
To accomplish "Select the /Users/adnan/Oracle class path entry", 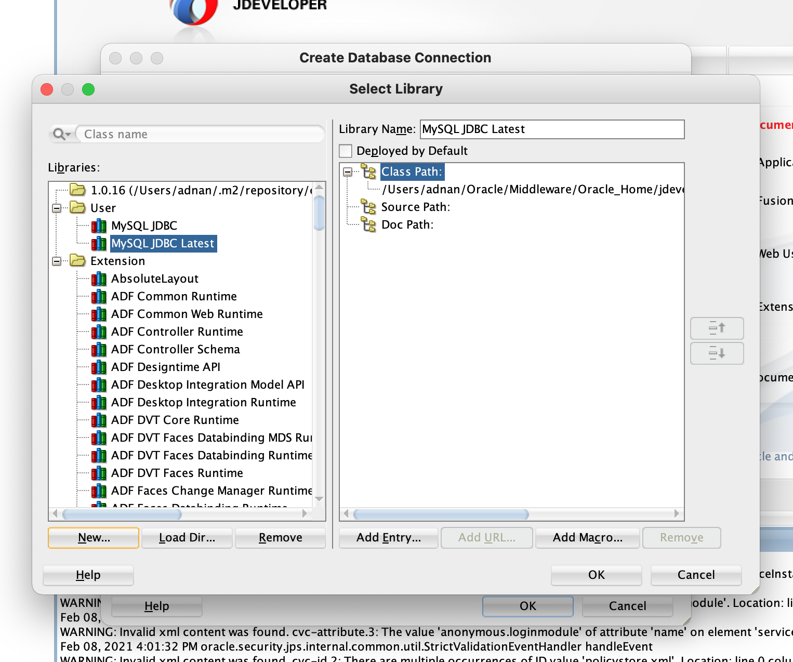I will pos(533,189).
